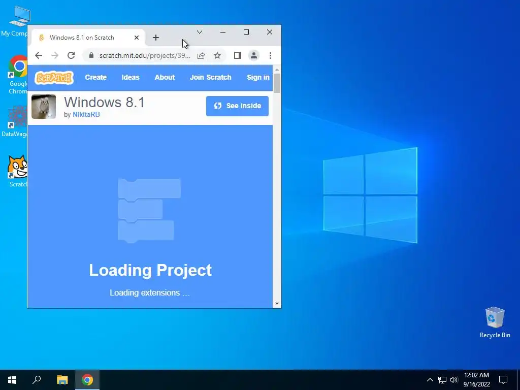Open the Windows Start menu
The image size is (520, 390).
[12, 380]
